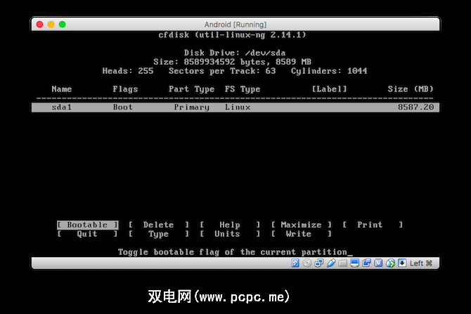The width and height of the screenshot is (471, 314).
Task: Open the shared folders icon
Action: coord(343,263)
